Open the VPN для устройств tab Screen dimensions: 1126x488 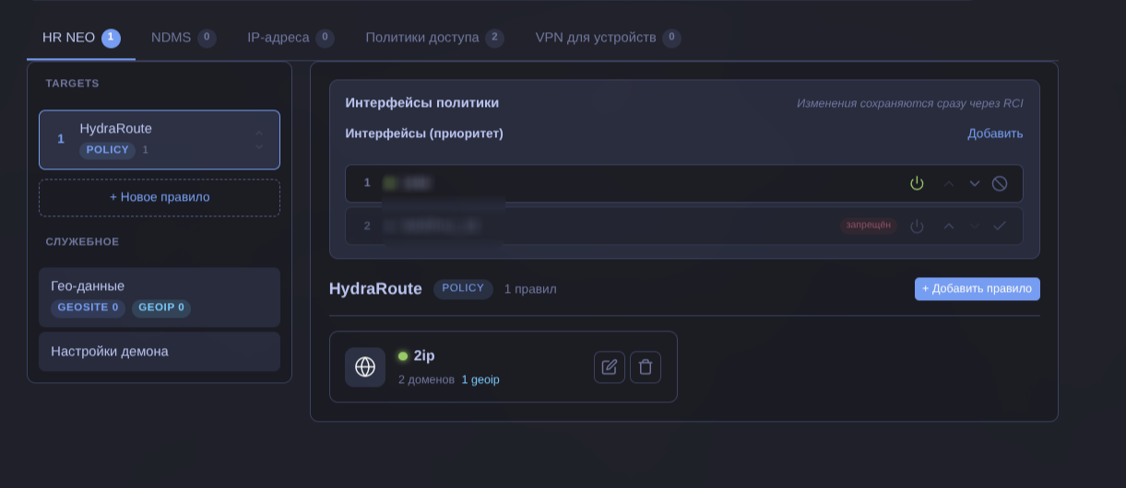pyautogui.click(x=608, y=38)
